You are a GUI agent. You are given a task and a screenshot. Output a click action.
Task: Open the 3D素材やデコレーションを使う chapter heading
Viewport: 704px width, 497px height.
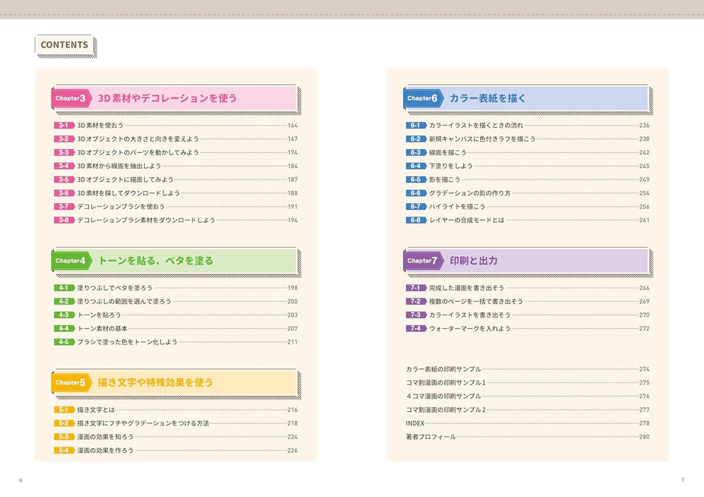coord(167,99)
